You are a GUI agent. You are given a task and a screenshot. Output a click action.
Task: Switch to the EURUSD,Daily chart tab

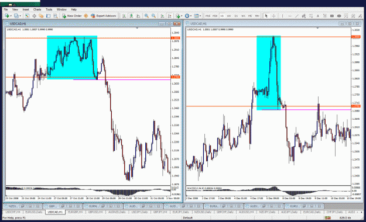click(34, 212)
